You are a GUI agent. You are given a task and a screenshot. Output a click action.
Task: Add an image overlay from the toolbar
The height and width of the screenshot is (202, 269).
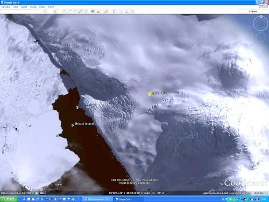80,11
